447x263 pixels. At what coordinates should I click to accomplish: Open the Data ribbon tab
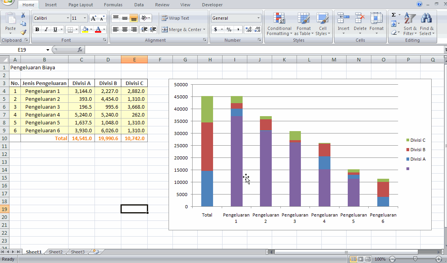point(139,5)
